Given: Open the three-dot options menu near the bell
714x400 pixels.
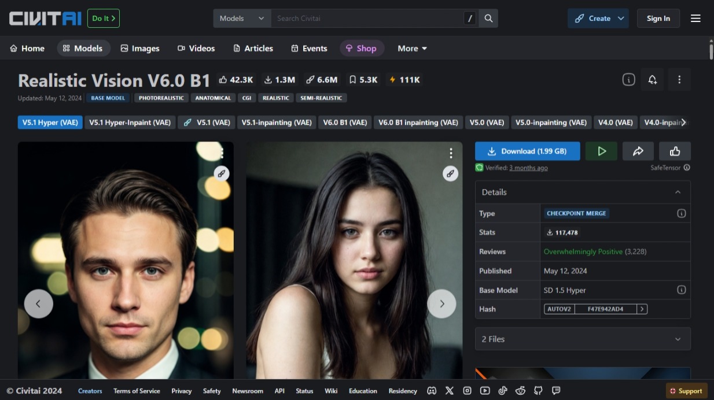Looking at the screenshot, I should click(679, 79).
